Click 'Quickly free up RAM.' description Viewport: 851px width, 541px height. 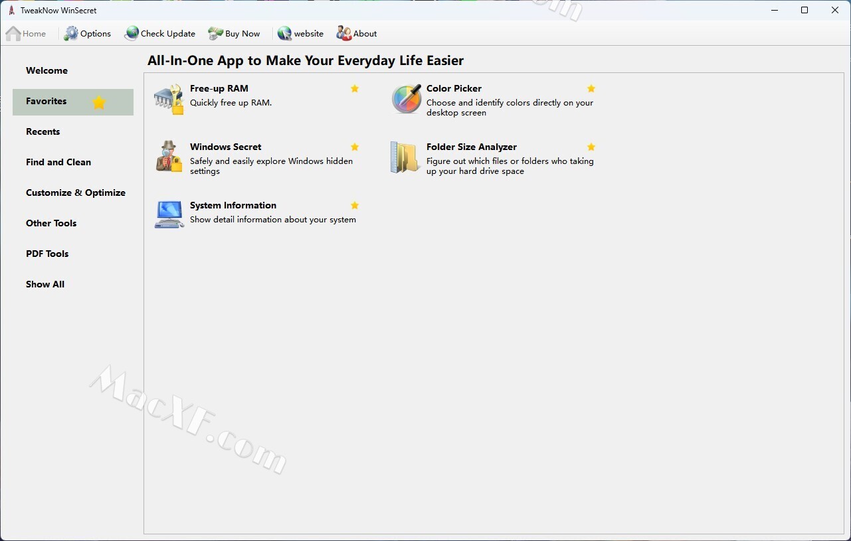point(231,103)
